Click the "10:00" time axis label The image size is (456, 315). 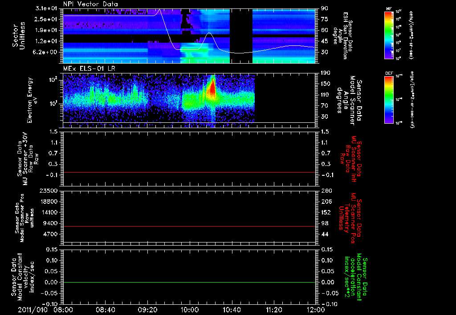[190, 310]
